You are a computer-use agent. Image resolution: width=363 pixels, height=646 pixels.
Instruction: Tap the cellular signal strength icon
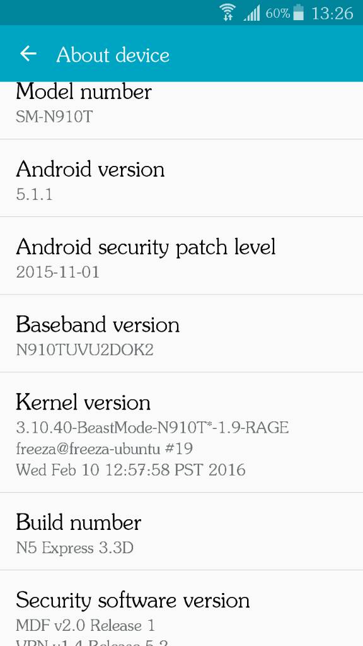(251, 13)
